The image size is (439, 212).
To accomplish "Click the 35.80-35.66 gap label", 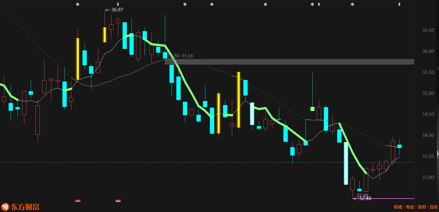I will [181, 56].
